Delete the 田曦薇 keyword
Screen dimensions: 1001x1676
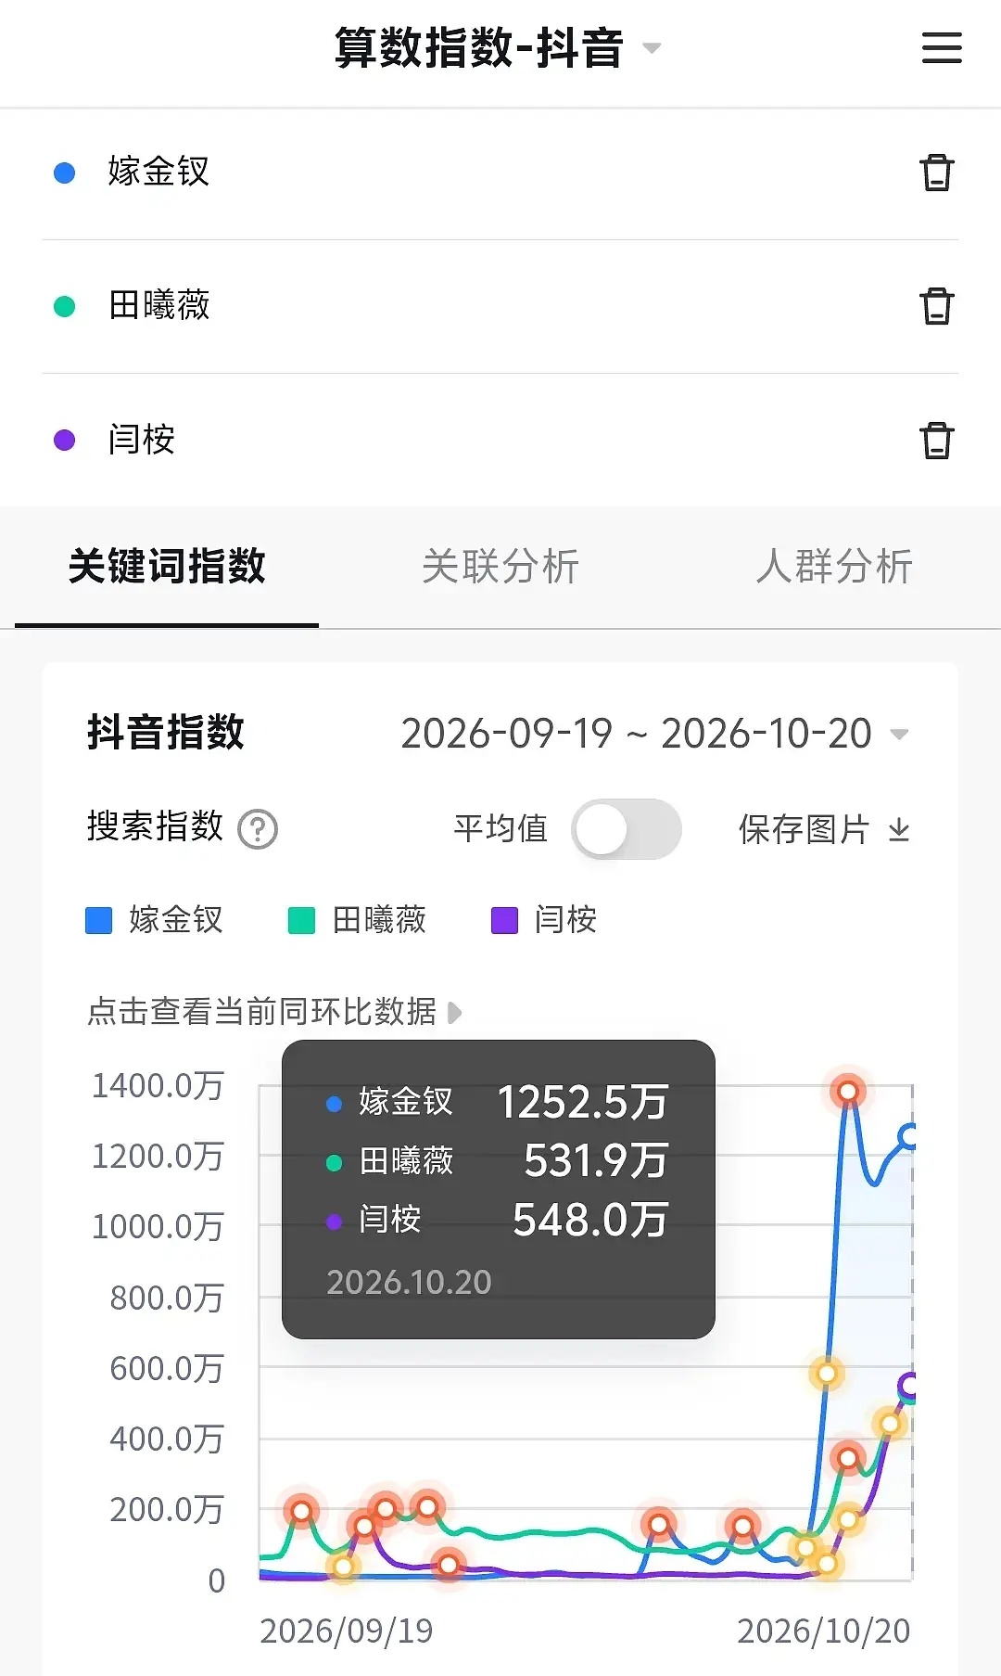(936, 306)
